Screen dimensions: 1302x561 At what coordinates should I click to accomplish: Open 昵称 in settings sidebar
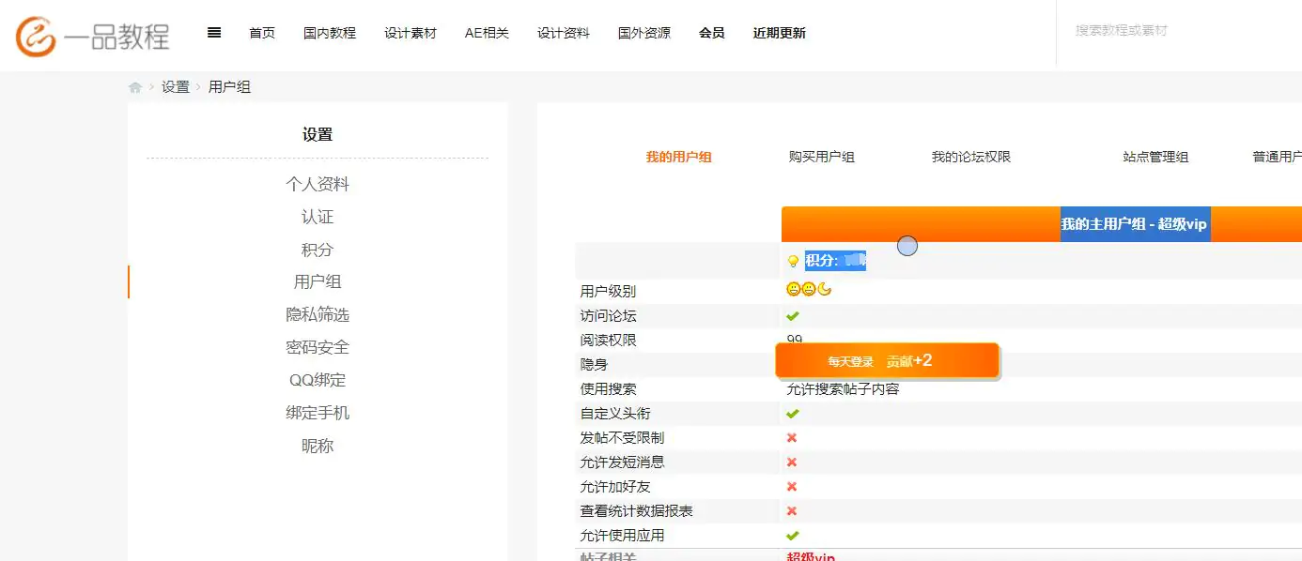coord(318,446)
